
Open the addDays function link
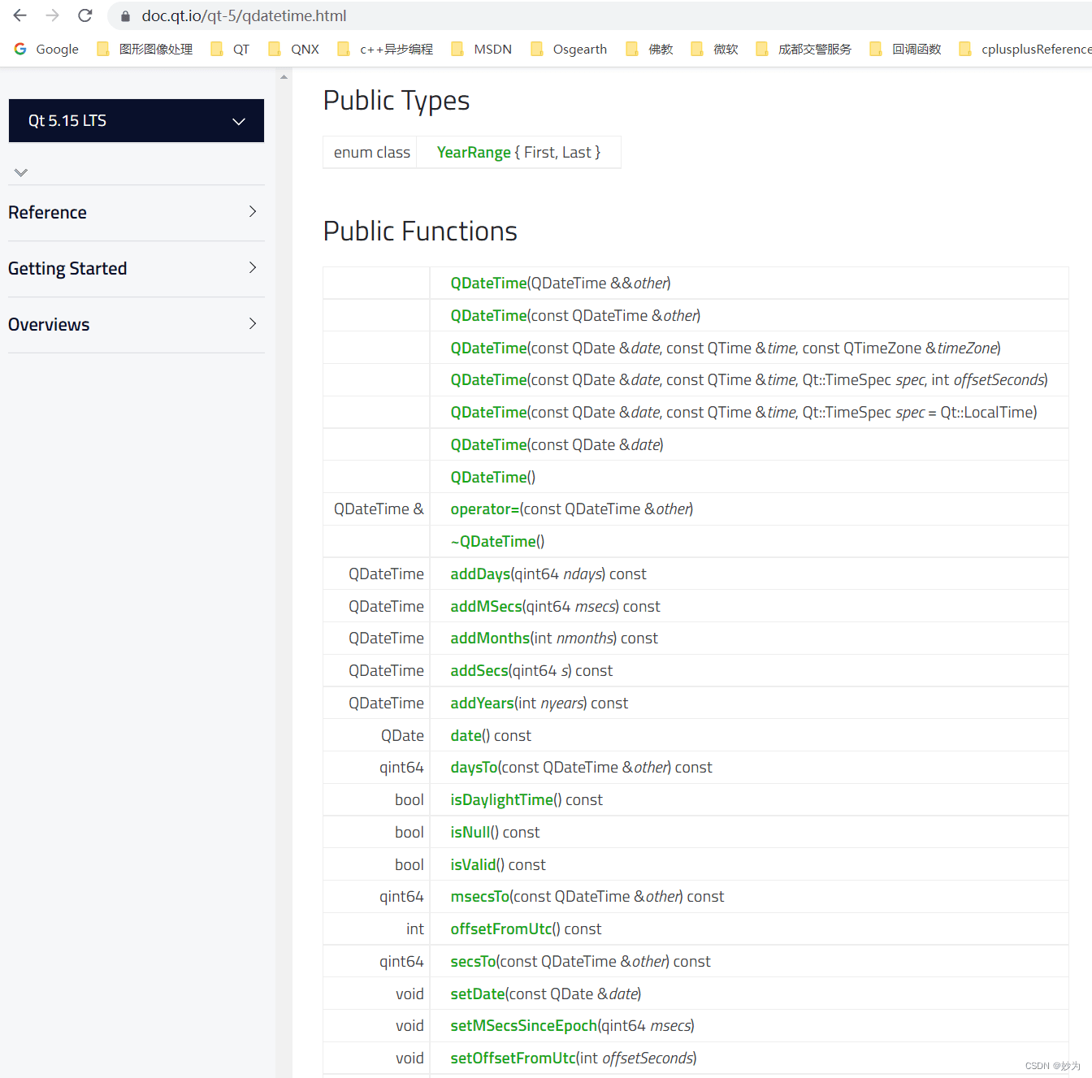(480, 574)
